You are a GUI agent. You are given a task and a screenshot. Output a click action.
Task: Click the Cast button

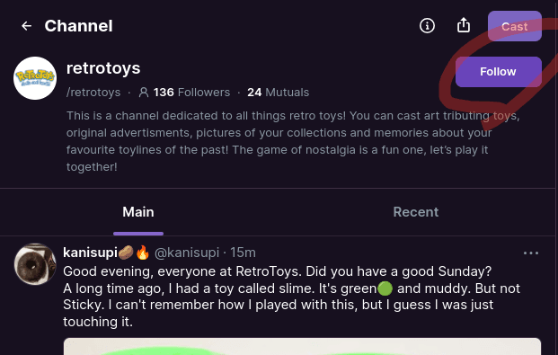[515, 26]
